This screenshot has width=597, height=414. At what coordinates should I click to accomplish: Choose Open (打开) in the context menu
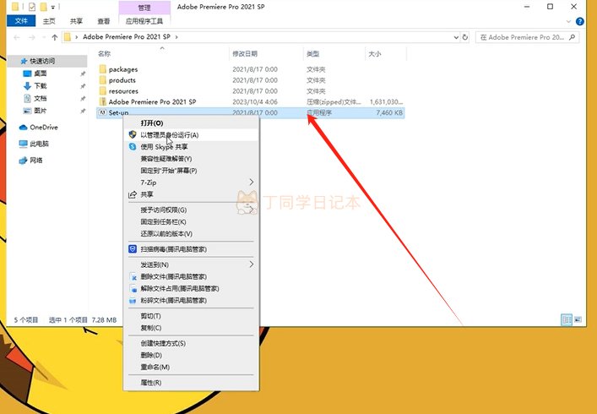click(191, 123)
